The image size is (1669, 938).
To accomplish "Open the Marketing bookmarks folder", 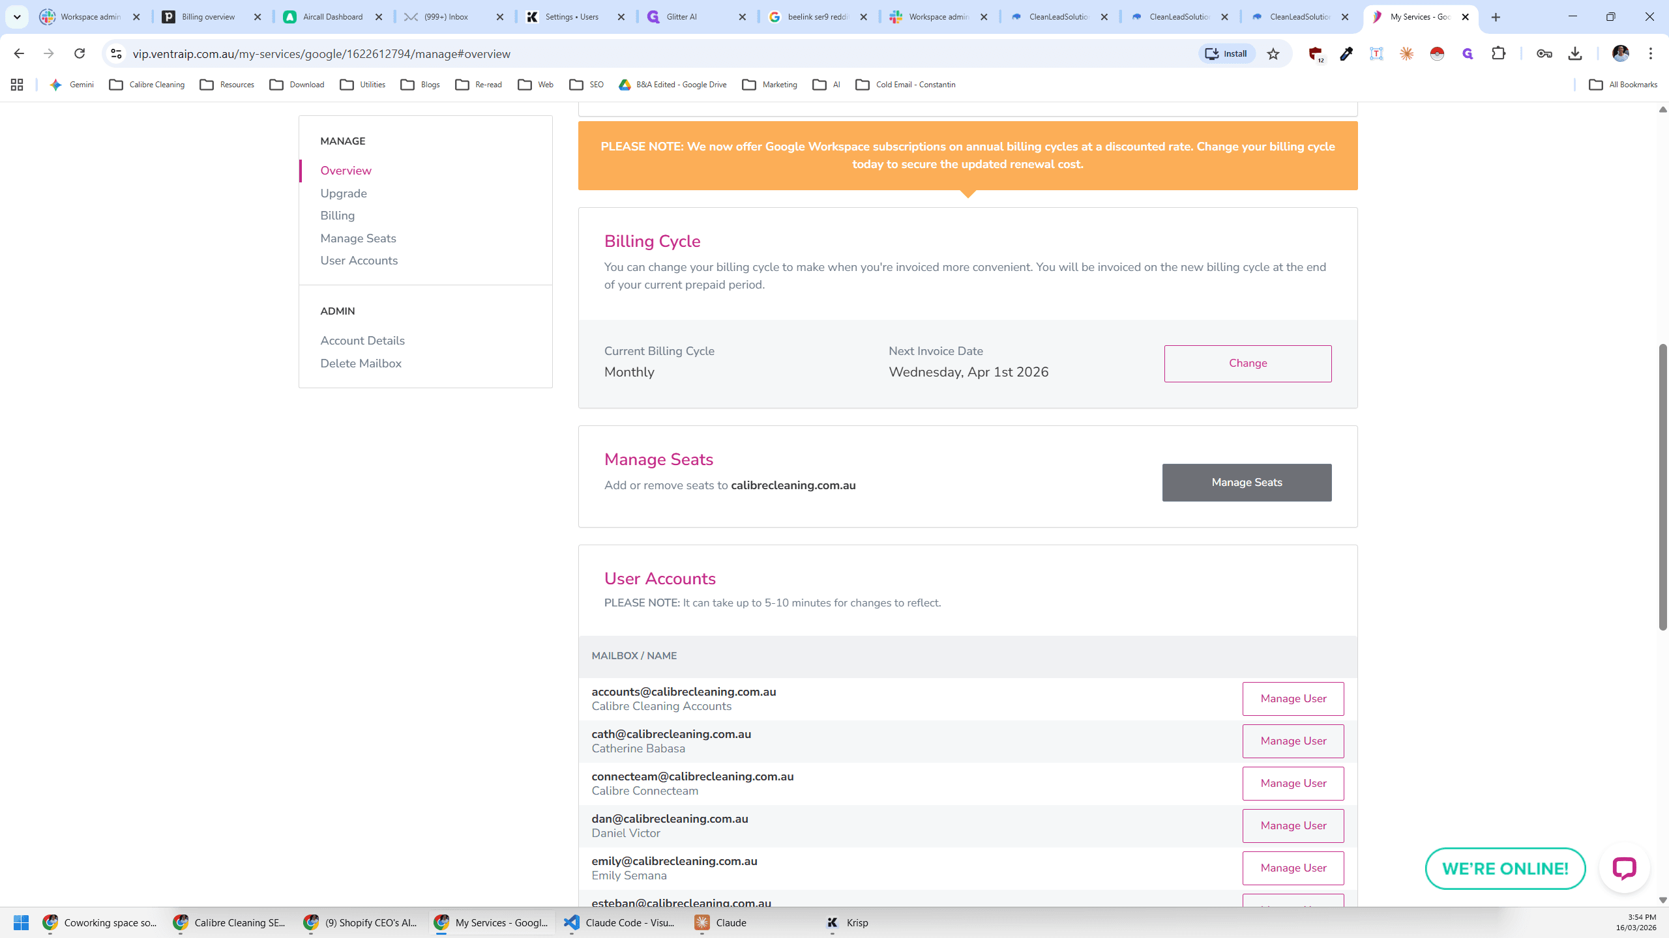I will [x=770, y=85].
